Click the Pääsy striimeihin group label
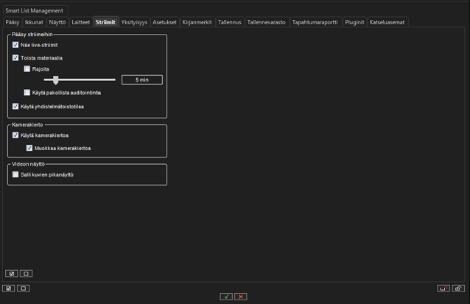 32,35
